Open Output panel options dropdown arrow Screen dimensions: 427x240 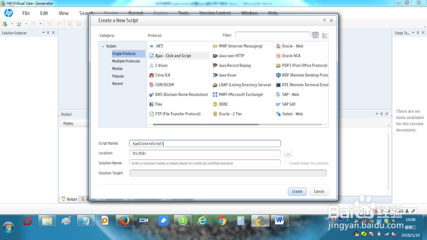tap(377, 114)
